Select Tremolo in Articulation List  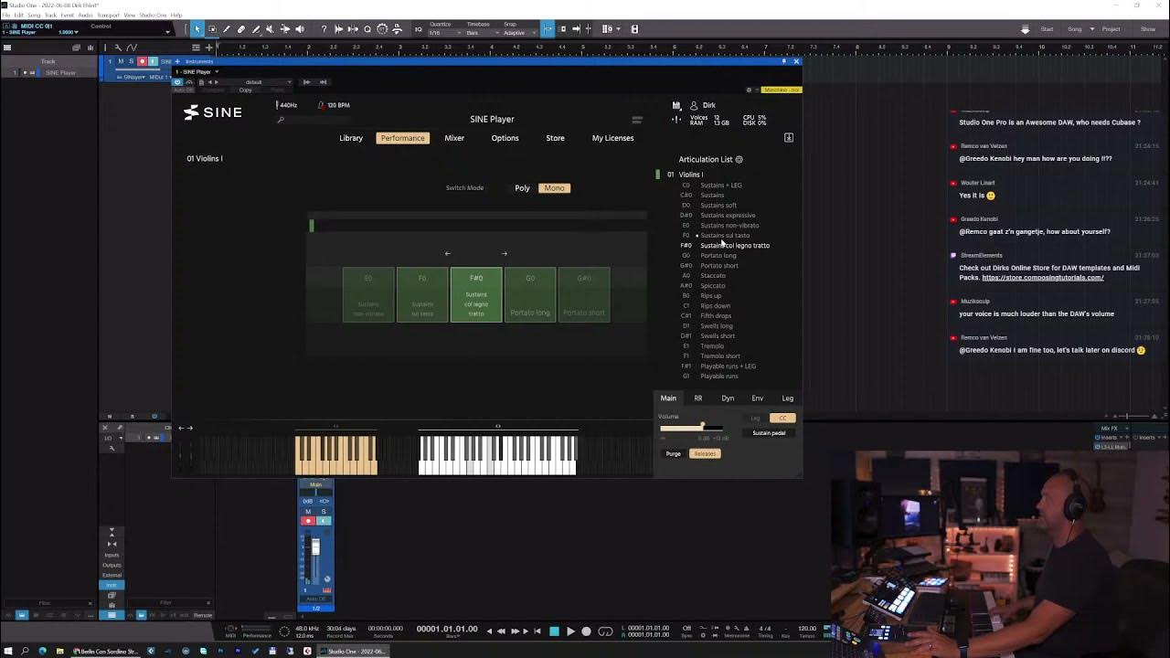(x=712, y=346)
